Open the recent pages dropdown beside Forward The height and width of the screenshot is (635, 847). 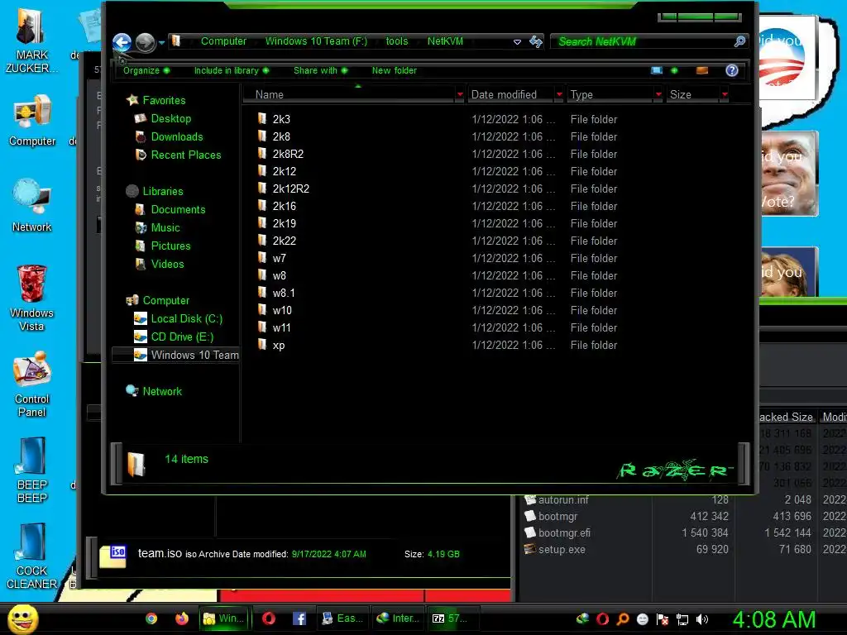click(x=161, y=43)
